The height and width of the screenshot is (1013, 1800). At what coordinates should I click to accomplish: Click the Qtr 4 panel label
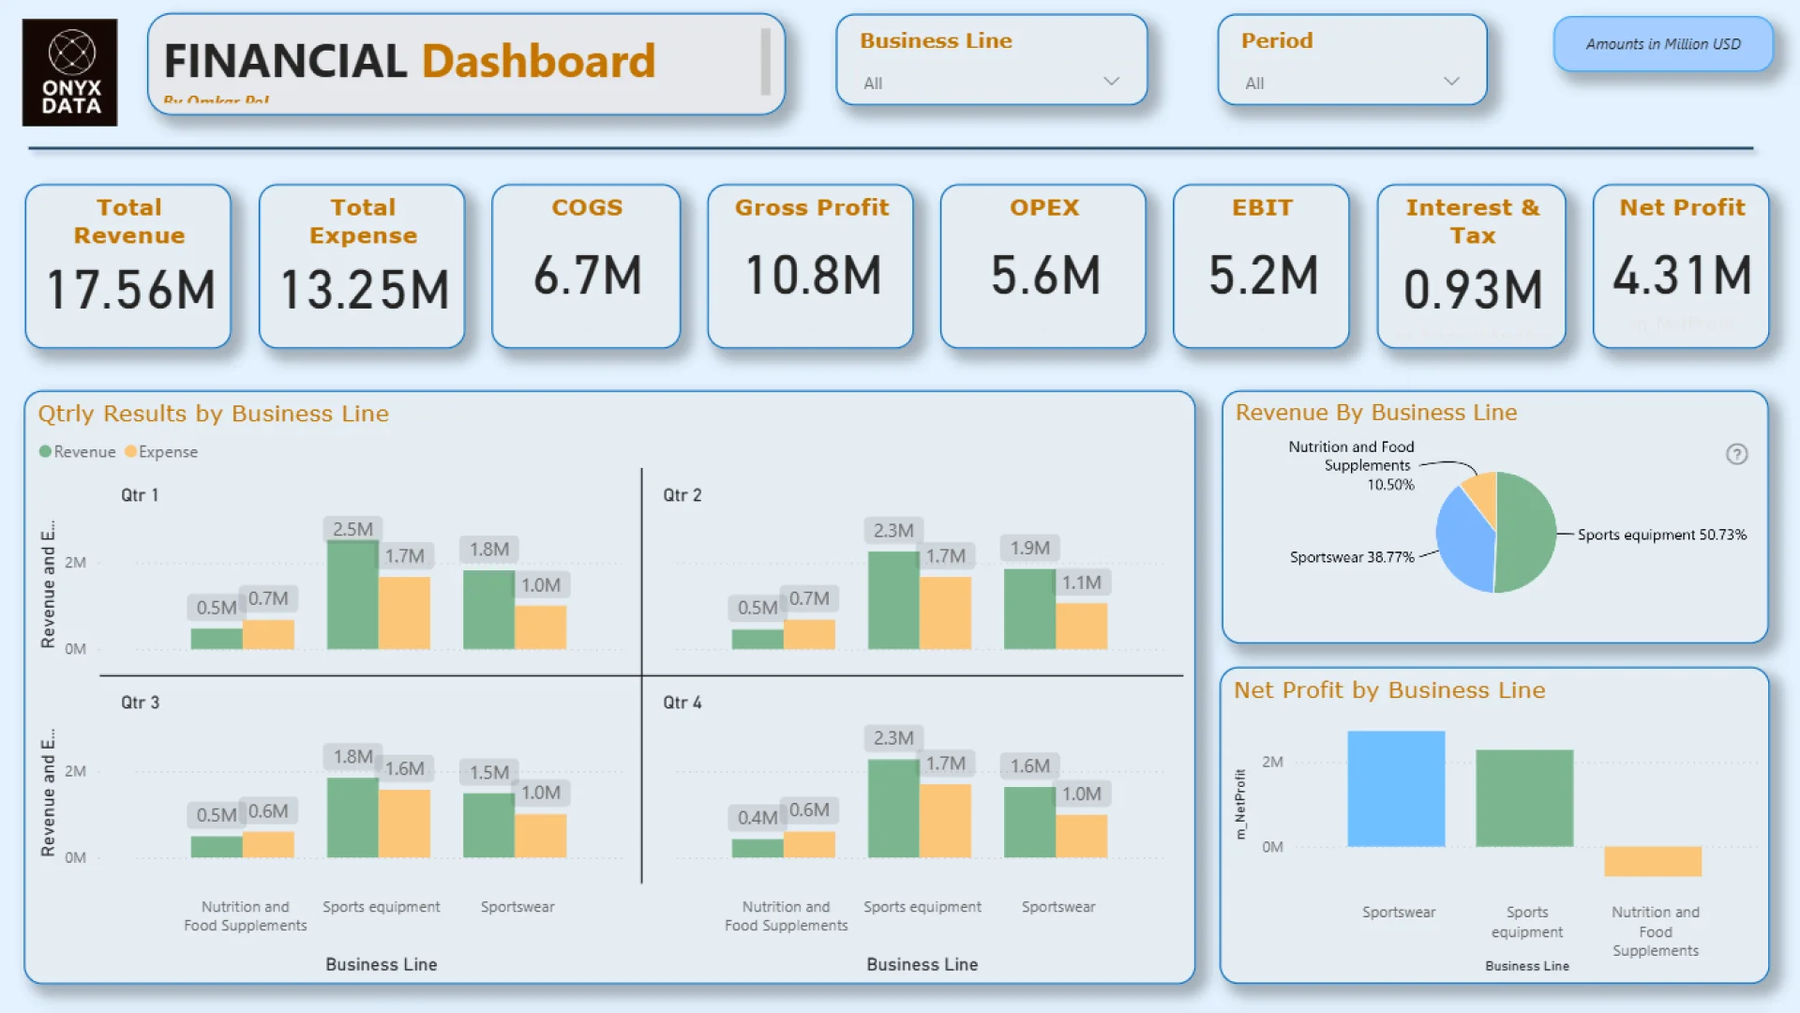[x=682, y=703]
